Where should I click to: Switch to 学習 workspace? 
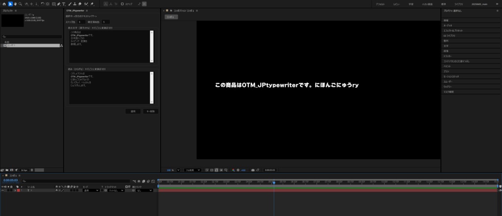[411, 4]
